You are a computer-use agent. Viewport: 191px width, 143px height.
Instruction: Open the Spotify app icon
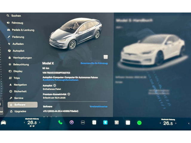(x=139, y=123)
